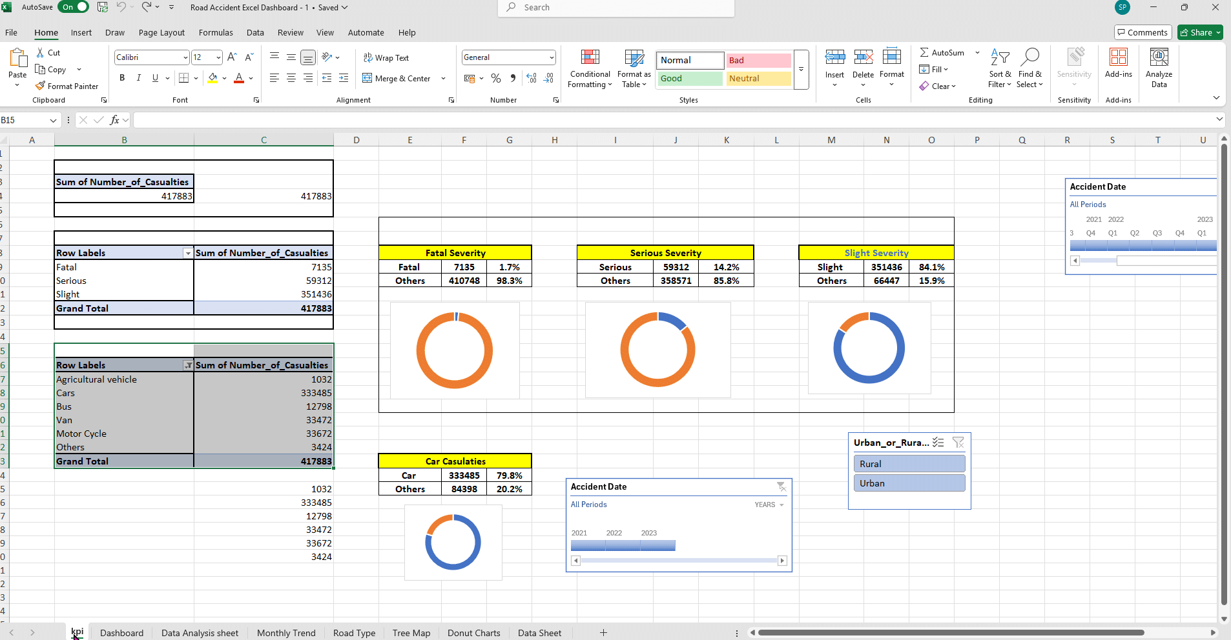Click the Font Color A icon
Screen dimensions: 1231x640
click(x=239, y=78)
